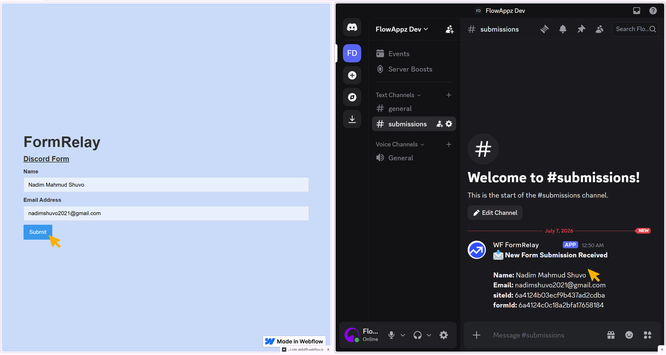Select the FD server icon
666x355 pixels.
[352, 53]
